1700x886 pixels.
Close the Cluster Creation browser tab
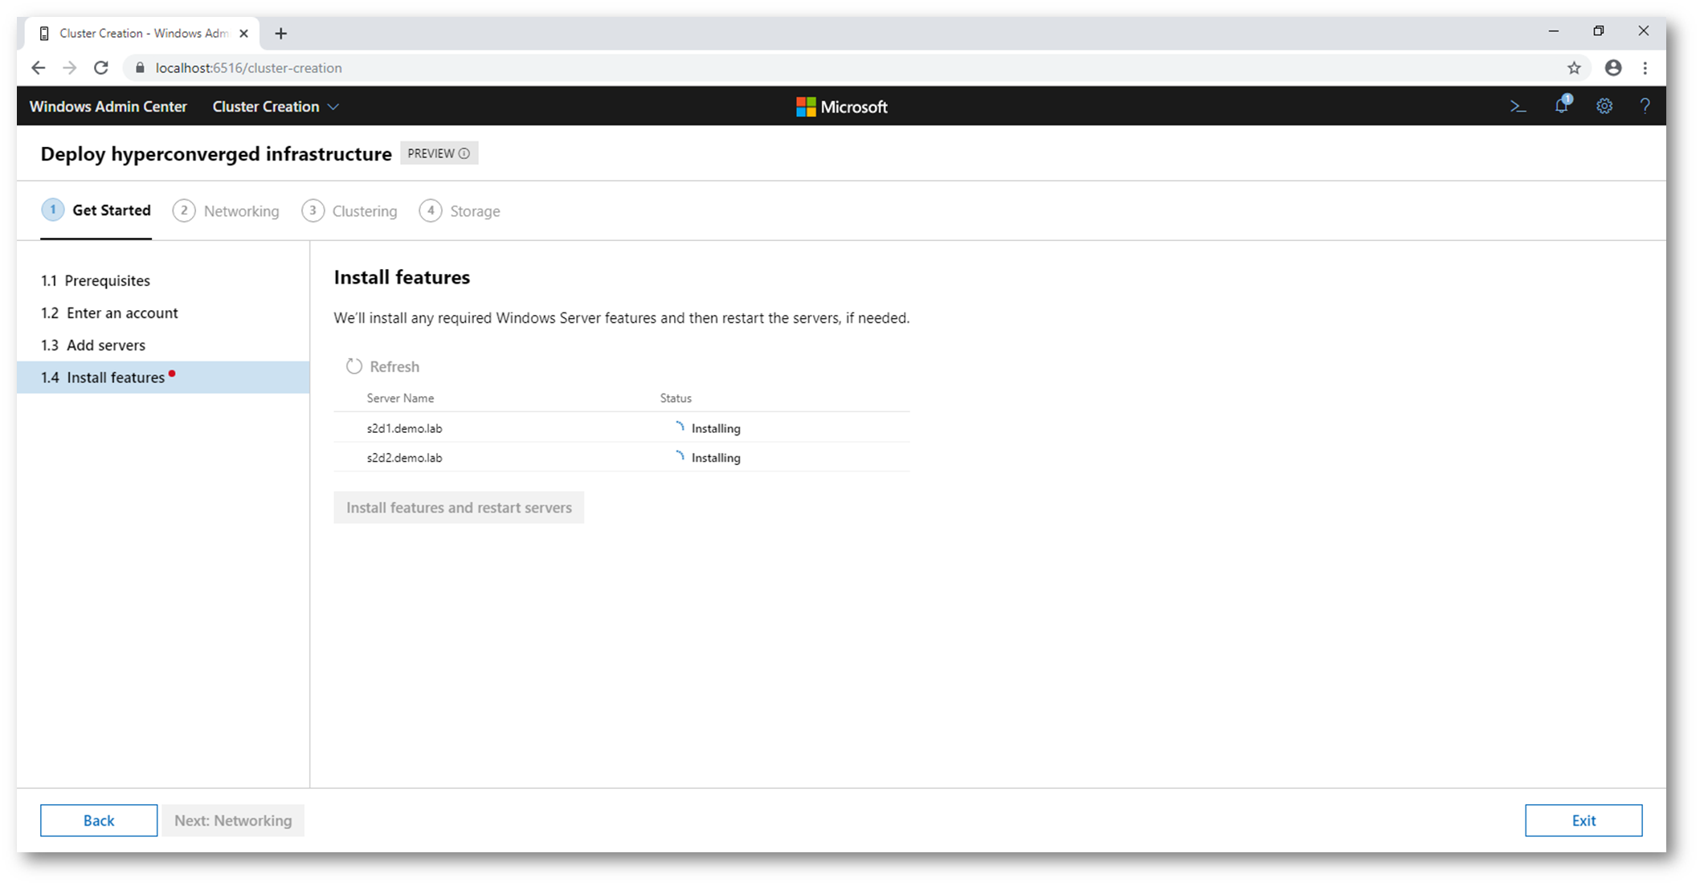tap(243, 34)
